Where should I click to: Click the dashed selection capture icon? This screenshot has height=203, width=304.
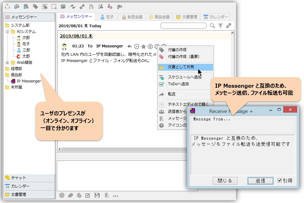[x=54, y=7]
